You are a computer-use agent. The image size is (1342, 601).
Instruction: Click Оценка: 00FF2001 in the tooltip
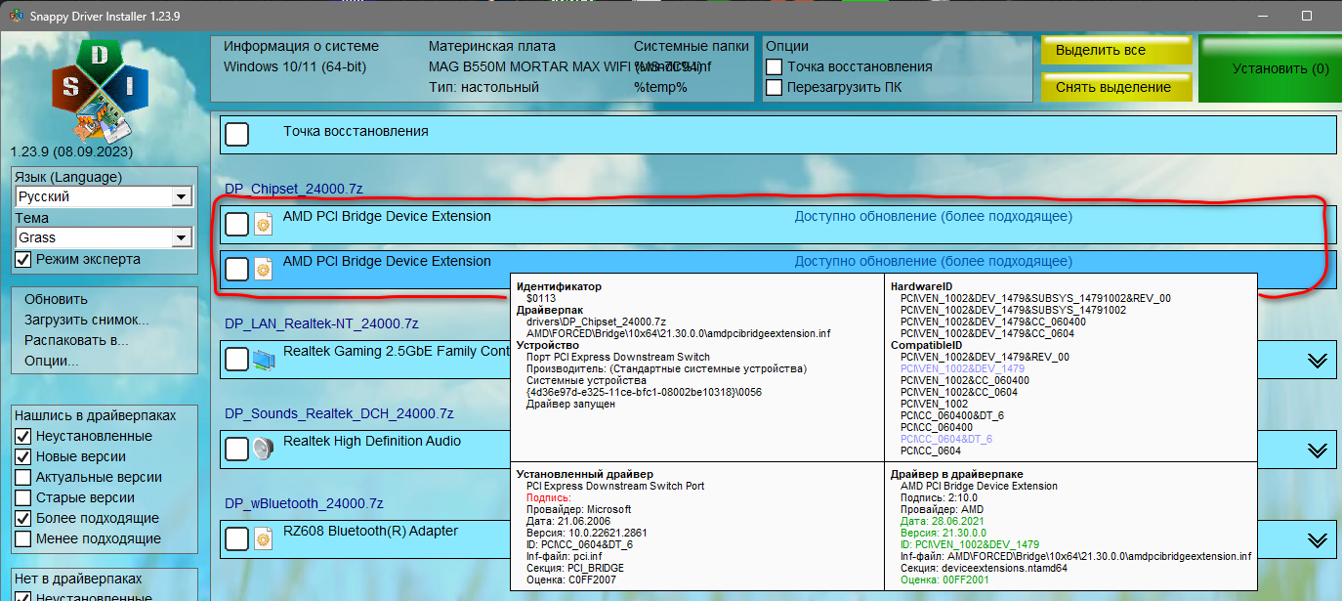click(x=944, y=580)
